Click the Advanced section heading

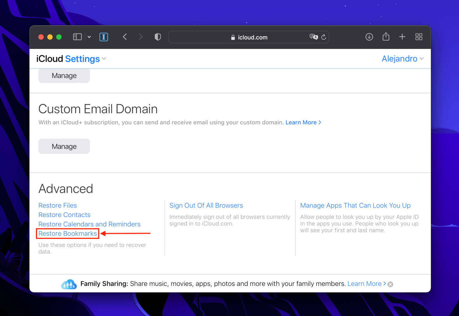point(66,189)
